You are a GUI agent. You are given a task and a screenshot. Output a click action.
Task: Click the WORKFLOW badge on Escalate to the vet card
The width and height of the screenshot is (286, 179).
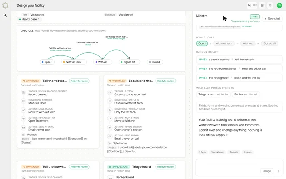coord(117,81)
